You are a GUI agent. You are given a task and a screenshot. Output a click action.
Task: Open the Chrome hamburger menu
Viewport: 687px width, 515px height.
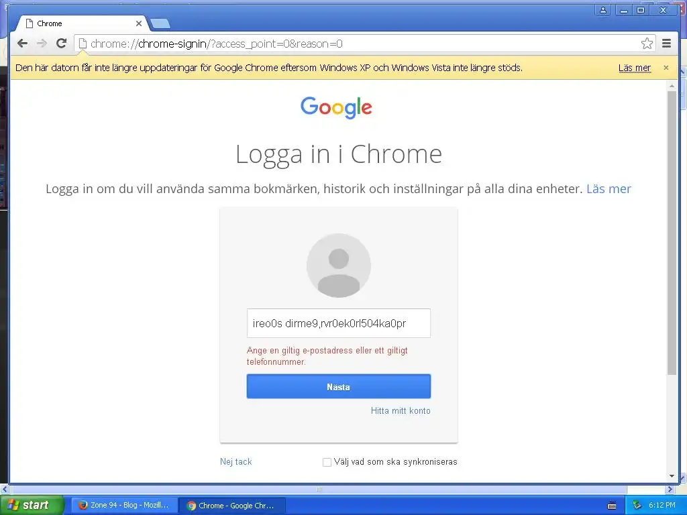666,44
